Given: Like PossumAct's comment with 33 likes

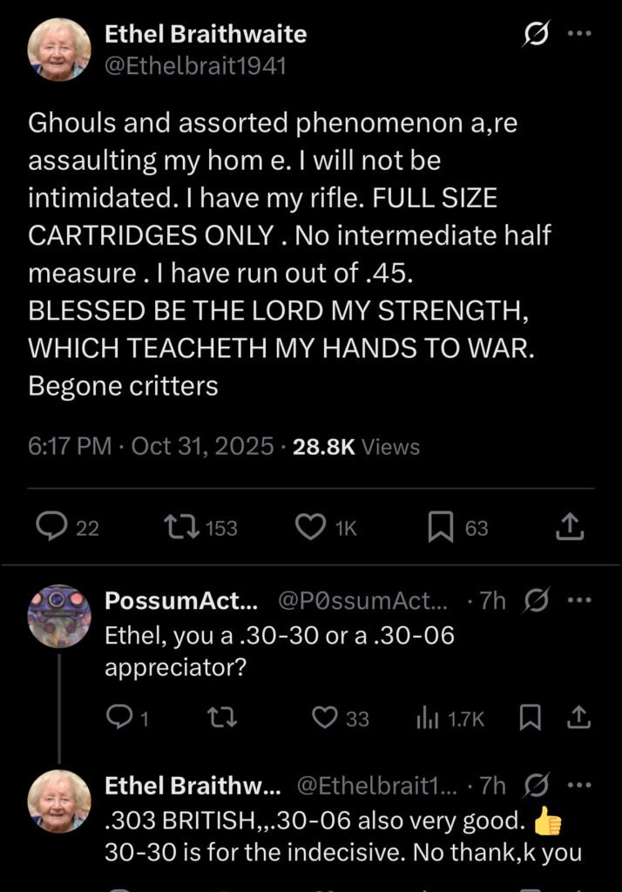Looking at the screenshot, I should coord(325,717).
